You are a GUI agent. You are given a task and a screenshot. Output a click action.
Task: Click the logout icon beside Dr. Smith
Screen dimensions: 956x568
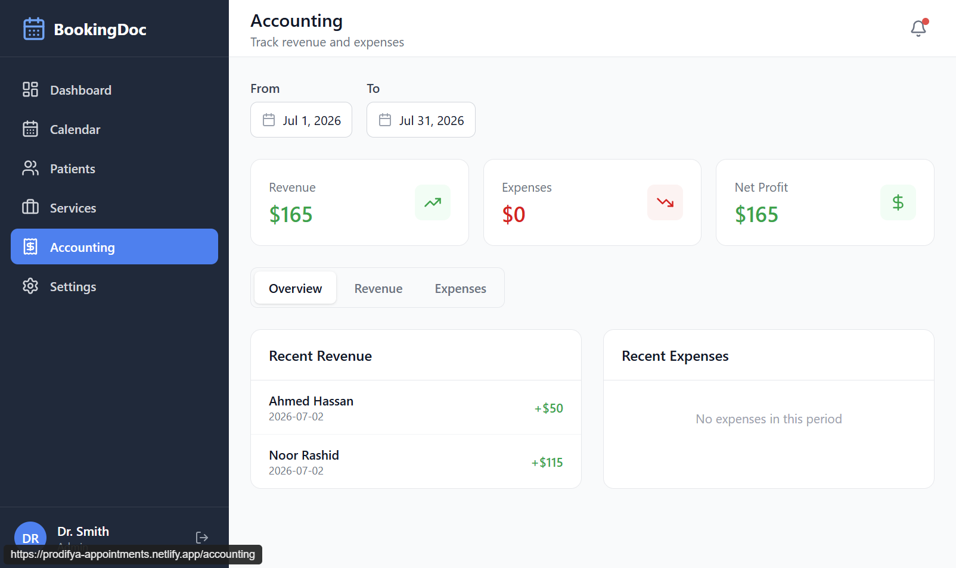202,538
